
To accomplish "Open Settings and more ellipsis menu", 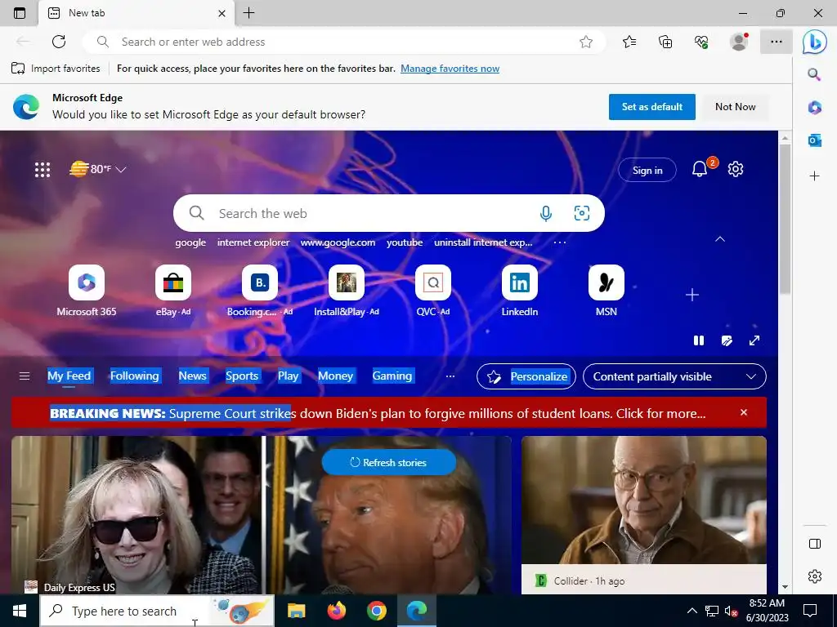I will tap(777, 42).
